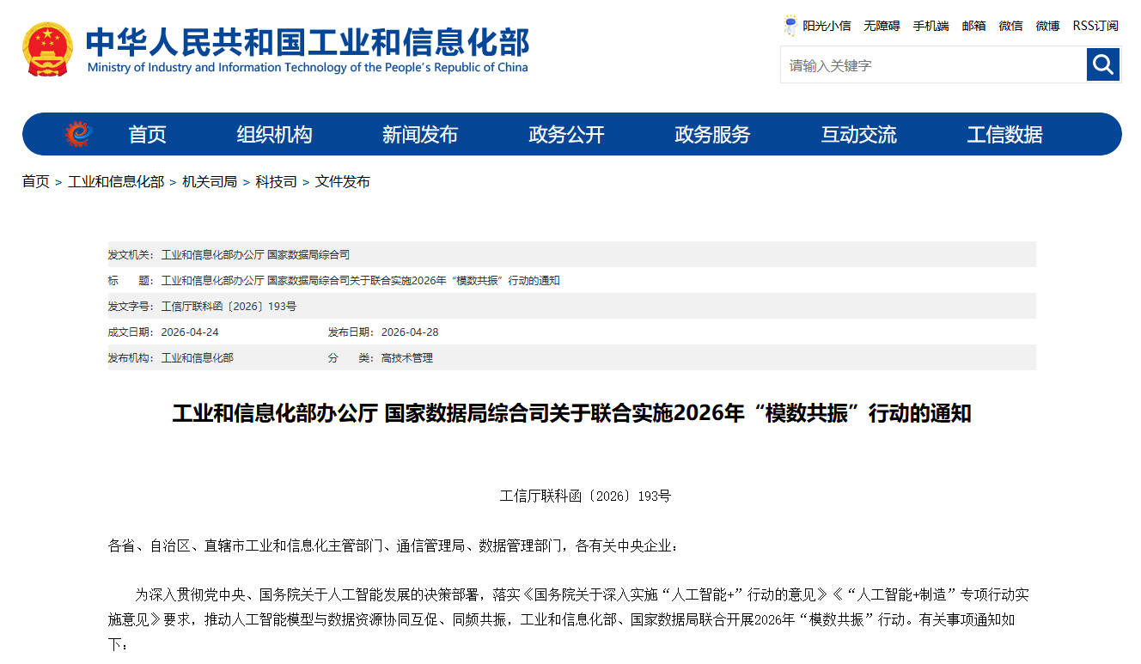1141x664 pixels.
Task: Click the 首页 breadcrumb link
Action: 35,181
